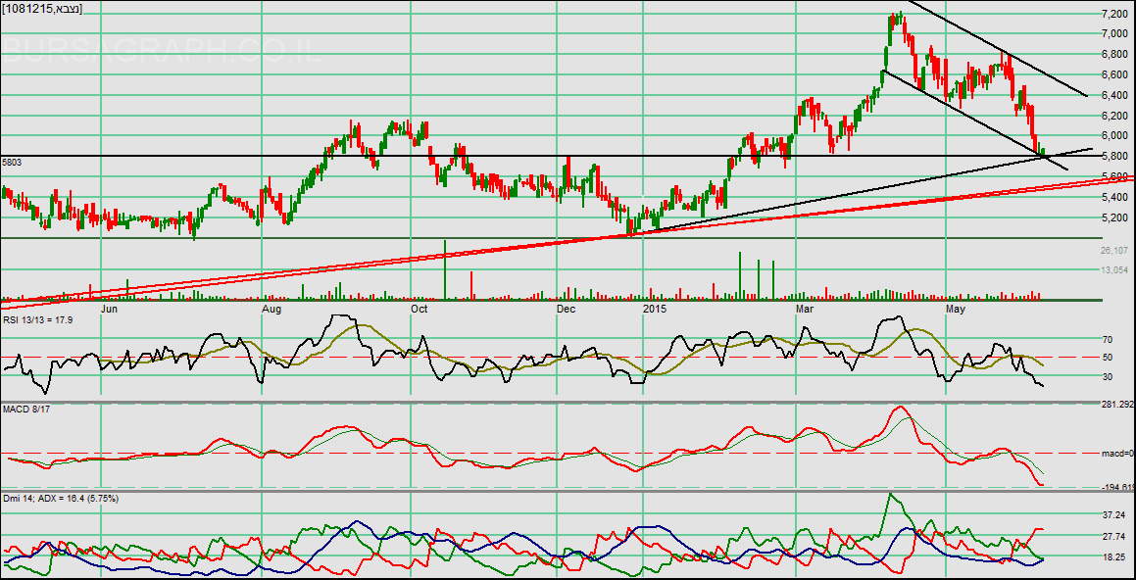
Task: Click the 7,200 price axis label
Action: pyautogui.click(x=1114, y=15)
